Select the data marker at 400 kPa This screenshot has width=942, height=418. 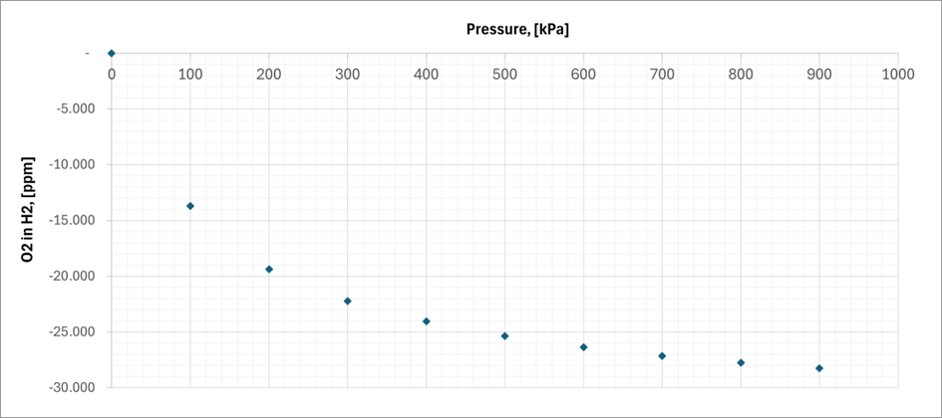click(427, 321)
